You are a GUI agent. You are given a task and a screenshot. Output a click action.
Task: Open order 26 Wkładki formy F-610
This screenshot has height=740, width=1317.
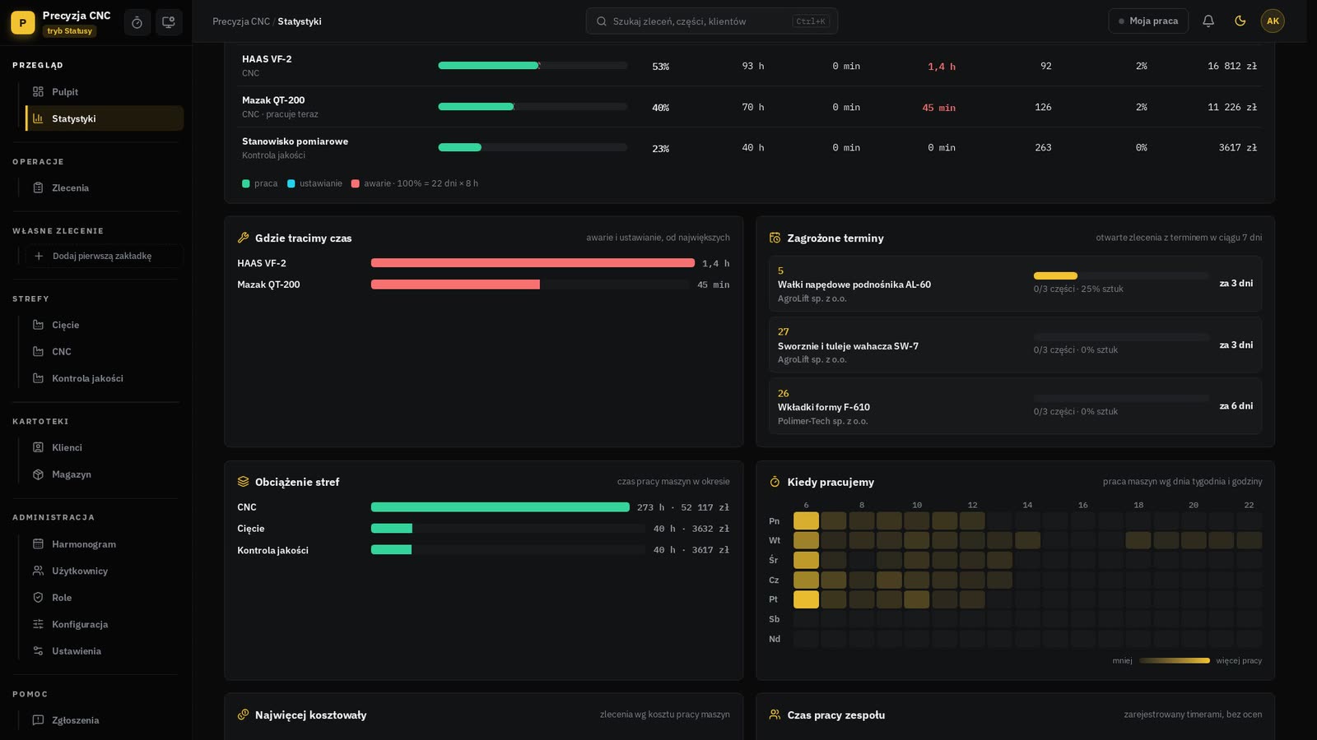[1015, 406]
